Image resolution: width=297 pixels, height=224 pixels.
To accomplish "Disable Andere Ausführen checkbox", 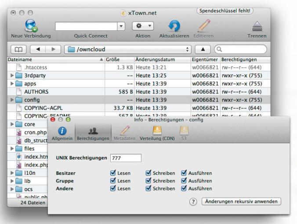I will (184, 188).
